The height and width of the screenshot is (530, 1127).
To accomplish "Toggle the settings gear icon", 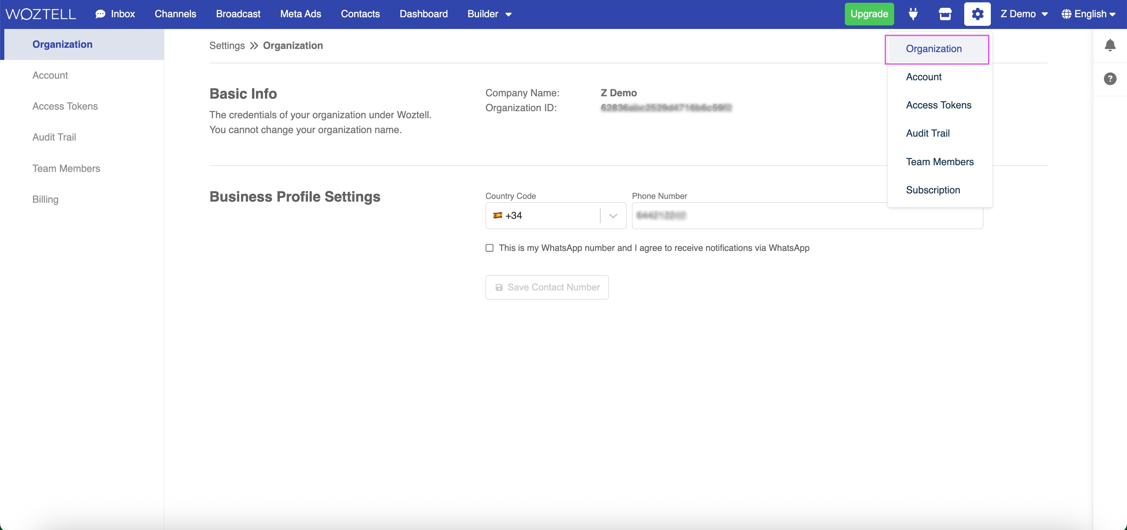I will [978, 14].
